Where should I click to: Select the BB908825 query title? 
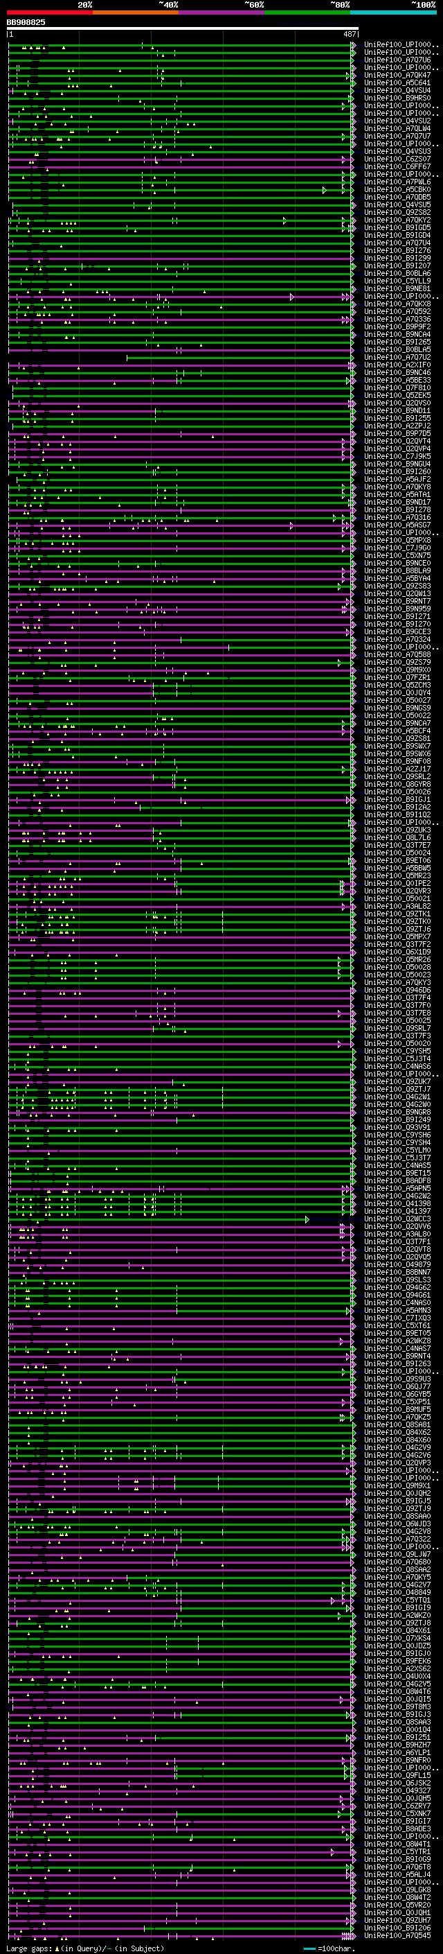click(26, 22)
